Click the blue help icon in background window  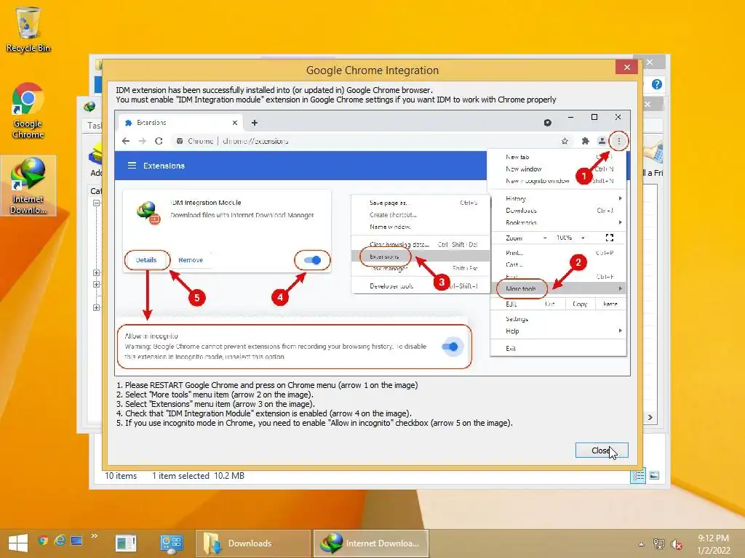657,84
